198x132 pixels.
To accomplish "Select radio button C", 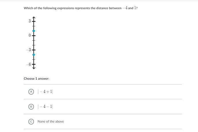I will (31, 122).
